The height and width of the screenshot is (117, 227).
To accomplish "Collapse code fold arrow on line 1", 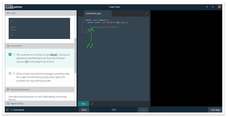I will click(x=84, y=20).
